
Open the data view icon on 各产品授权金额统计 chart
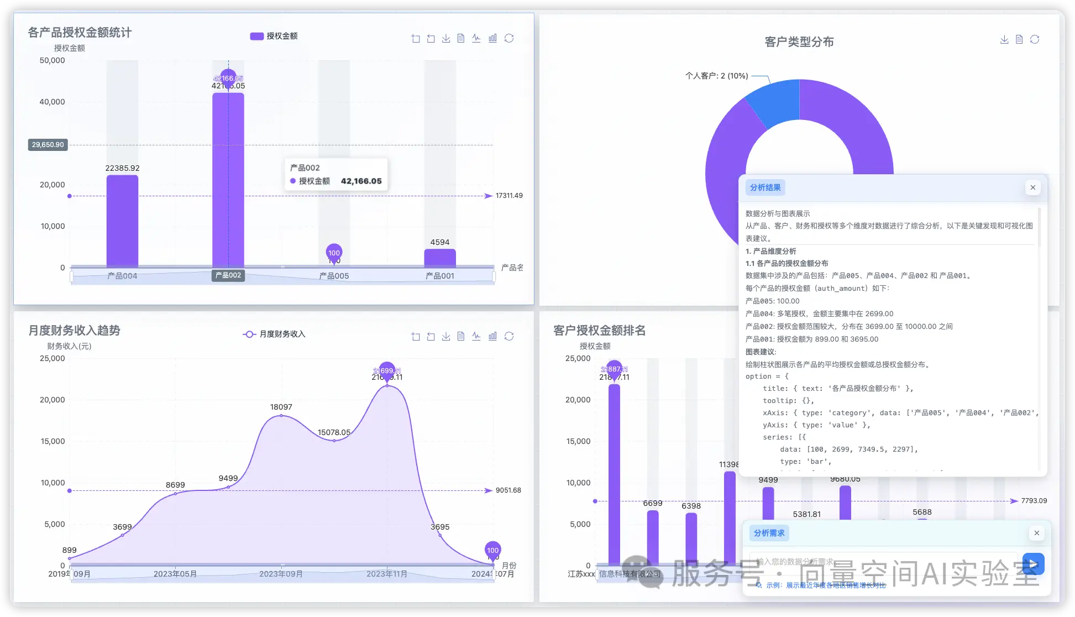(x=461, y=38)
